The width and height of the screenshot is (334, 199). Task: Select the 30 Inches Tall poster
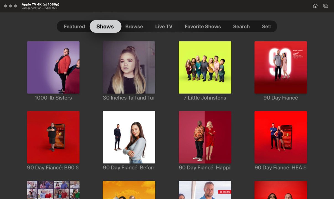pos(129,67)
